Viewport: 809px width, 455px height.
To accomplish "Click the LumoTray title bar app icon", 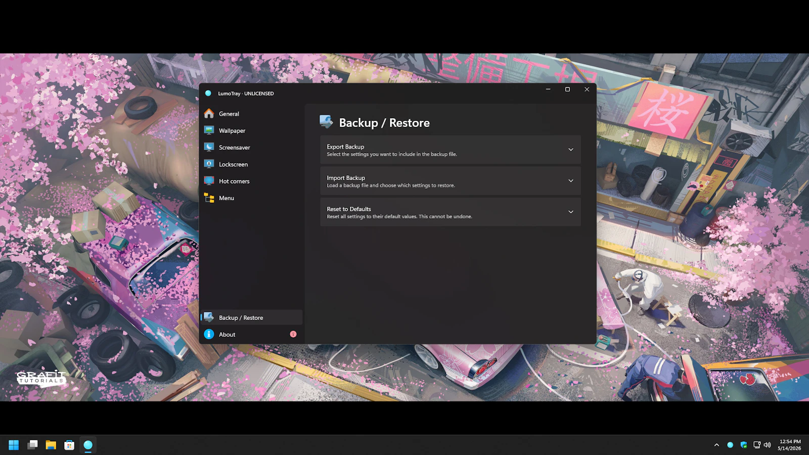I will coord(208,93).
